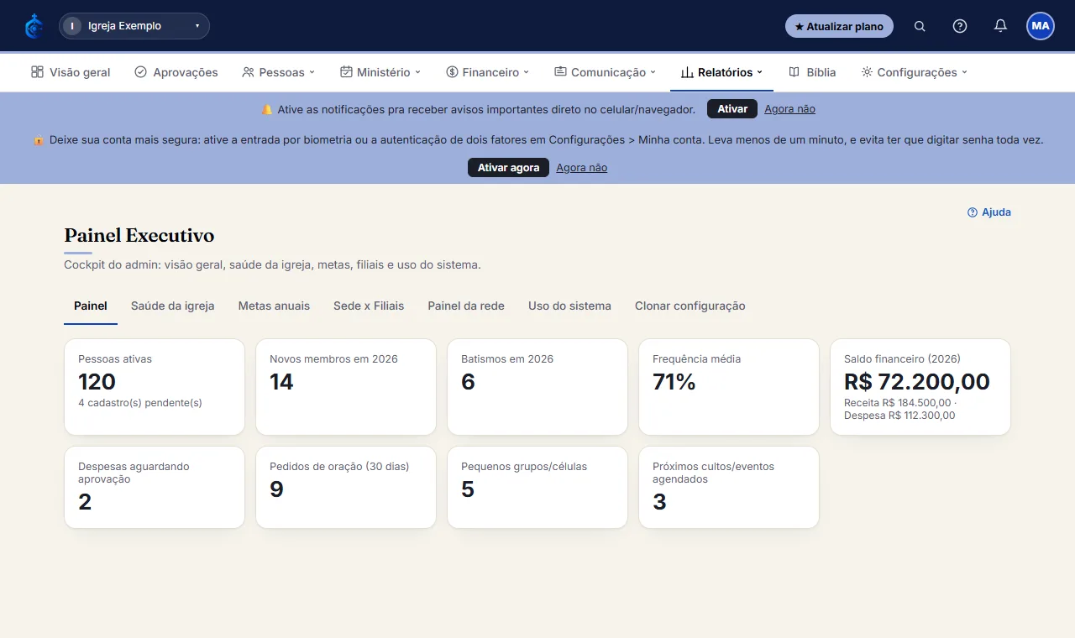Screen dimensions: 1075x638
Task: Click the Relatórios bar chart icon
Action: coord(687,72)
